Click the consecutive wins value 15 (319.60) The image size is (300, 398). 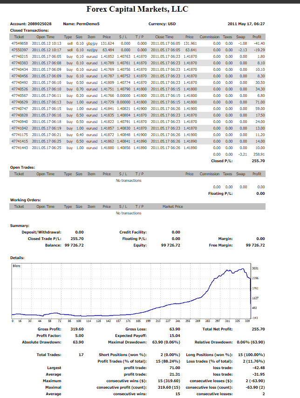[x=169, y=381]
